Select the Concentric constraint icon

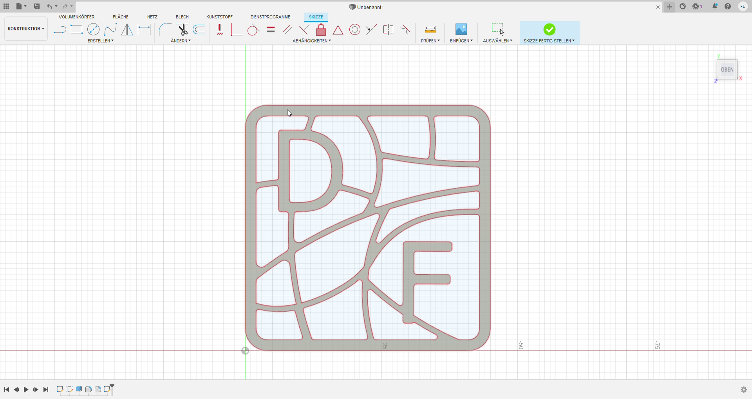[355, 30]
